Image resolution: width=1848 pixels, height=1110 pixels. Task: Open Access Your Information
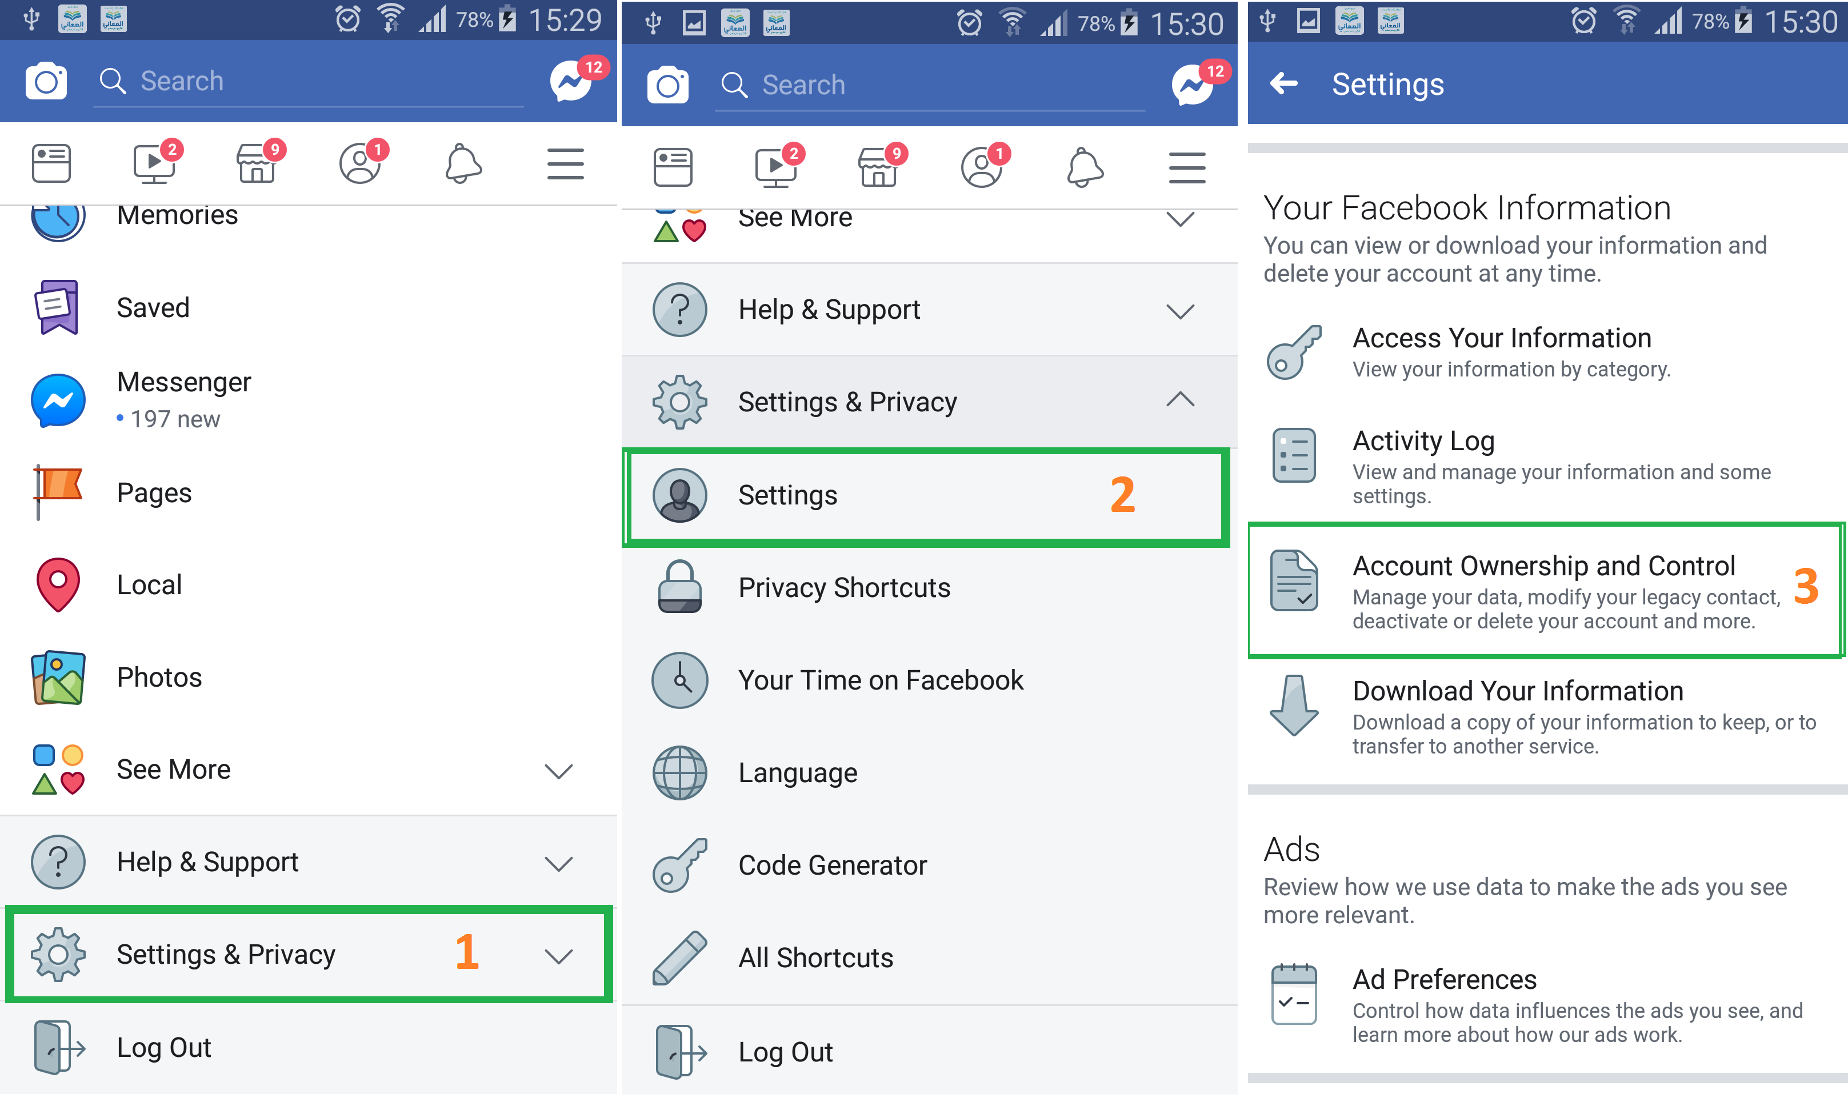click(x=1547, y=352)
